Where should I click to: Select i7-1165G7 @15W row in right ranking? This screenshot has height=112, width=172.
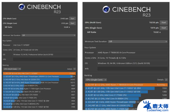[126, 92]
